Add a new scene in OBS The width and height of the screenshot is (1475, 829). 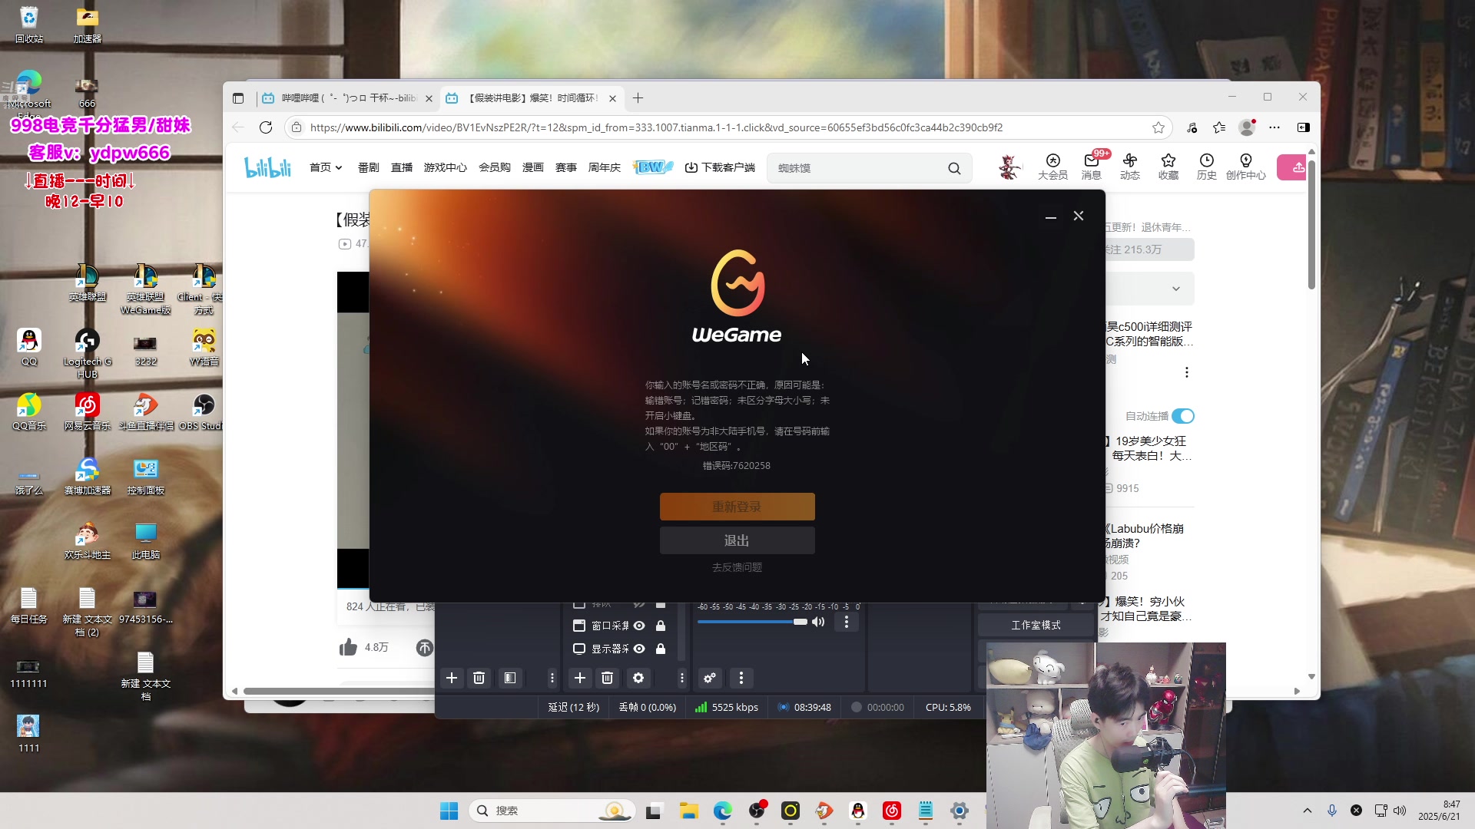(452, 678)
